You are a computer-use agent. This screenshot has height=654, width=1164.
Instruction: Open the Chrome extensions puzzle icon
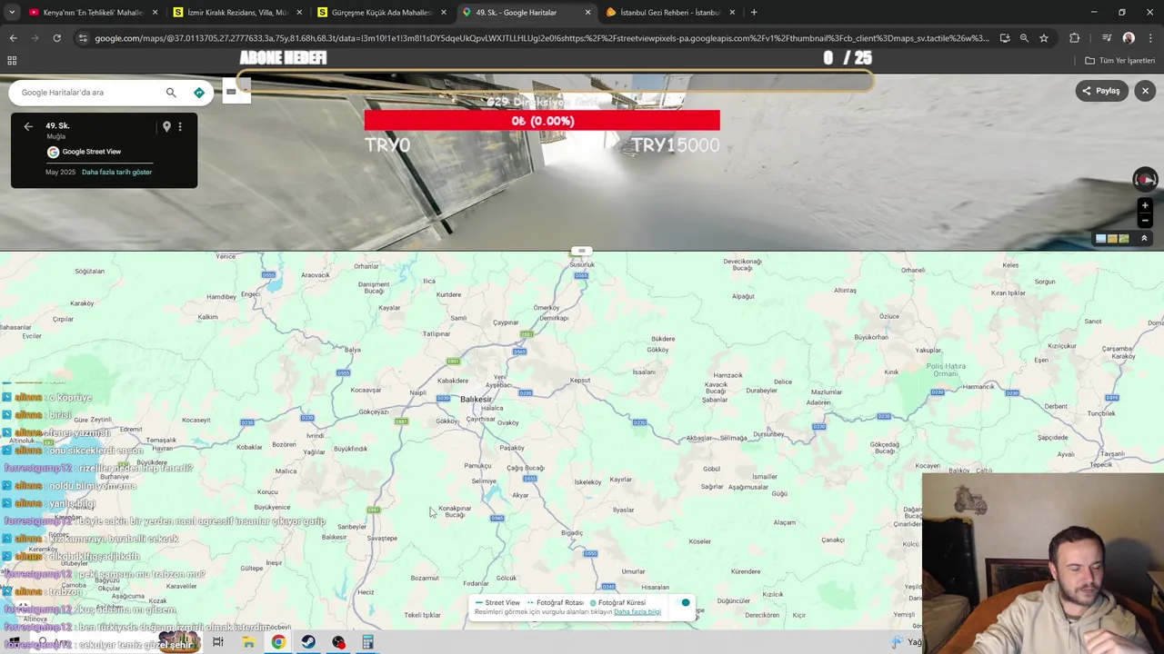click(1075, 38)
